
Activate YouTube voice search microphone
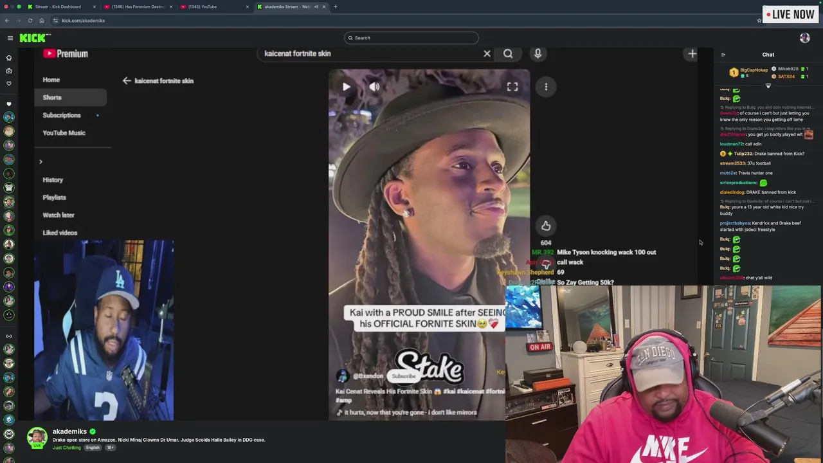tap(538, 53)
